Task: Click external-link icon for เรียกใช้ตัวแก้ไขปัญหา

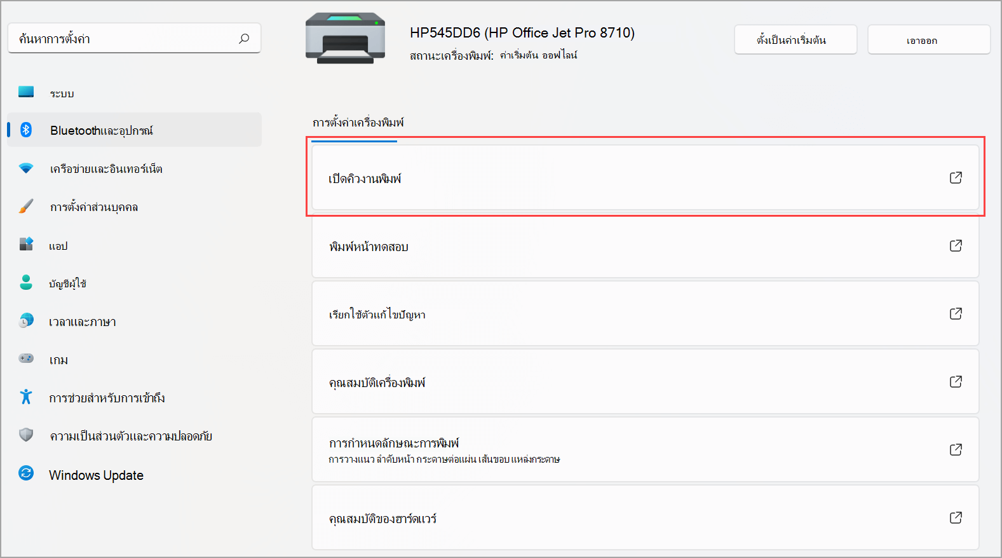Action: click(956, 314)
